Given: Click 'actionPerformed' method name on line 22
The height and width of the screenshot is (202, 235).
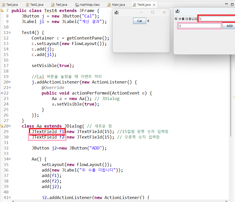Looking at the screenshot, I should coord(91,93).
